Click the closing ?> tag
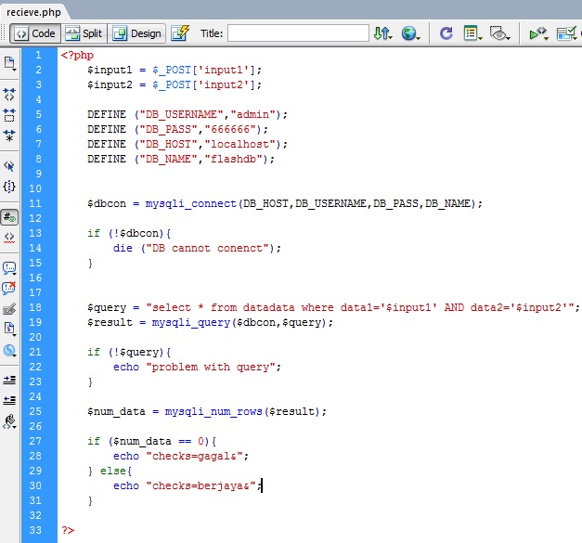The height and width of the screenshot is (543, 582). (68, 530)
